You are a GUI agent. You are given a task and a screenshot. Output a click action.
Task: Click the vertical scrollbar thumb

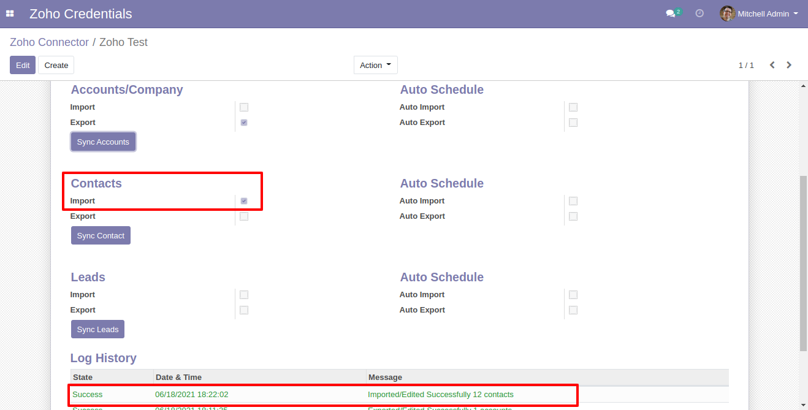tap(803, 264)
